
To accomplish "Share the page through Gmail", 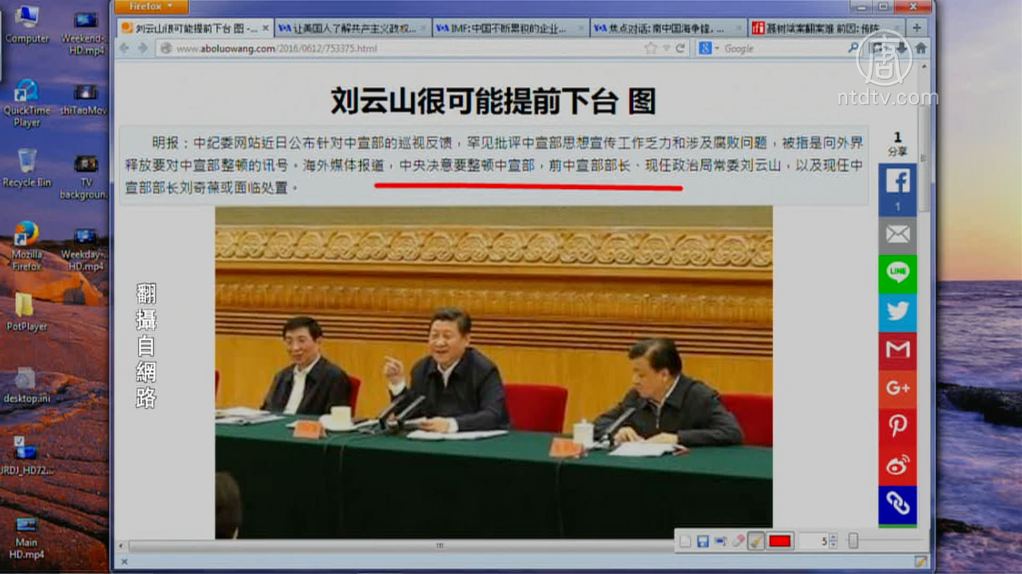I will pyautogui.click(x=897, y=350).
